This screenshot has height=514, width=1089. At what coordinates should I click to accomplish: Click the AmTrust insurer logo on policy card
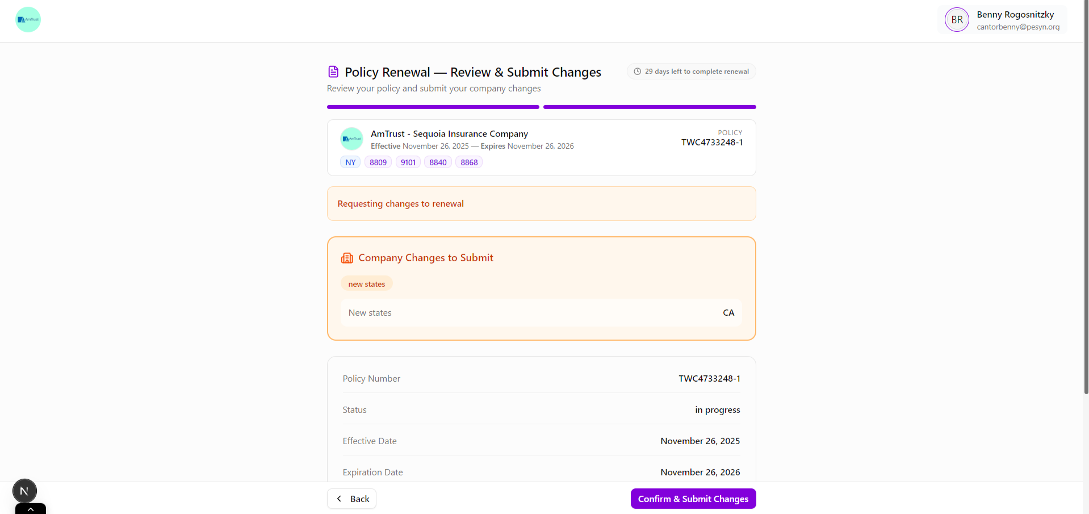tap(351, 138)
